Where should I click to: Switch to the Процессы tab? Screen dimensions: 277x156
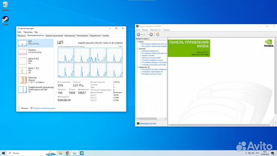[22, 35]
